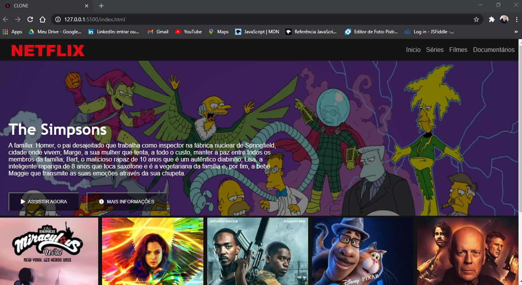This screenshot has height=285, width=522.
Task: Open the Disney Pixar Soul poster
Action: (x=363, y=251)
